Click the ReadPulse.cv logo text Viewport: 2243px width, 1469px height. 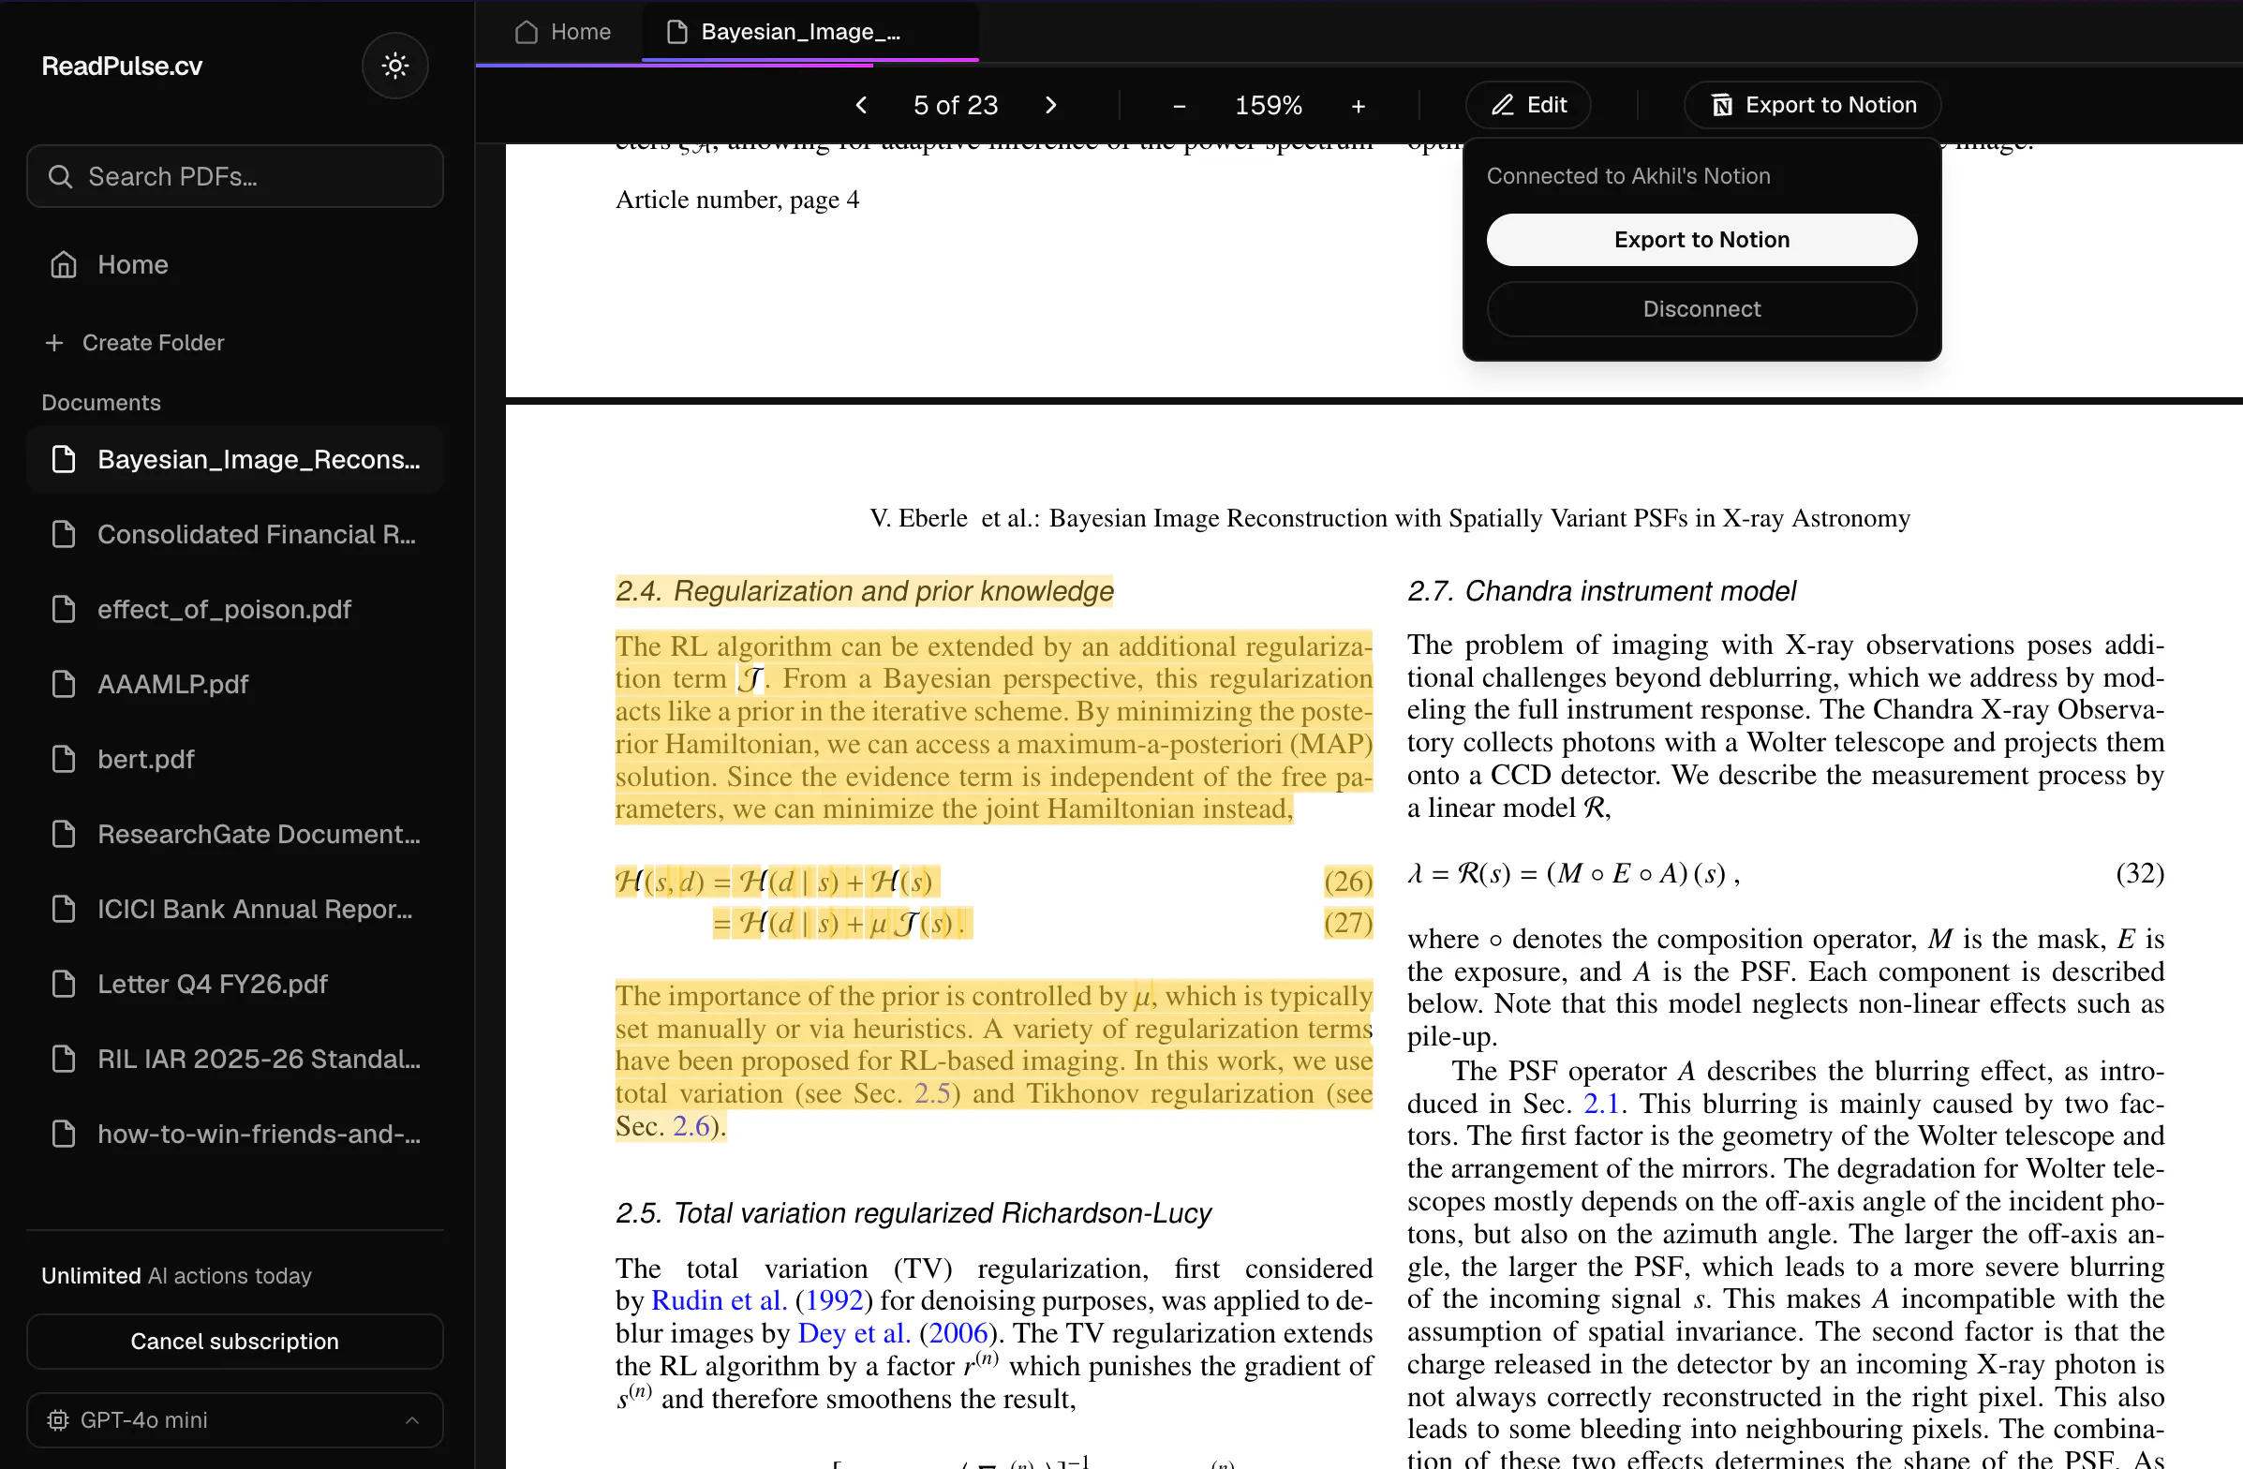pos(122,66)
